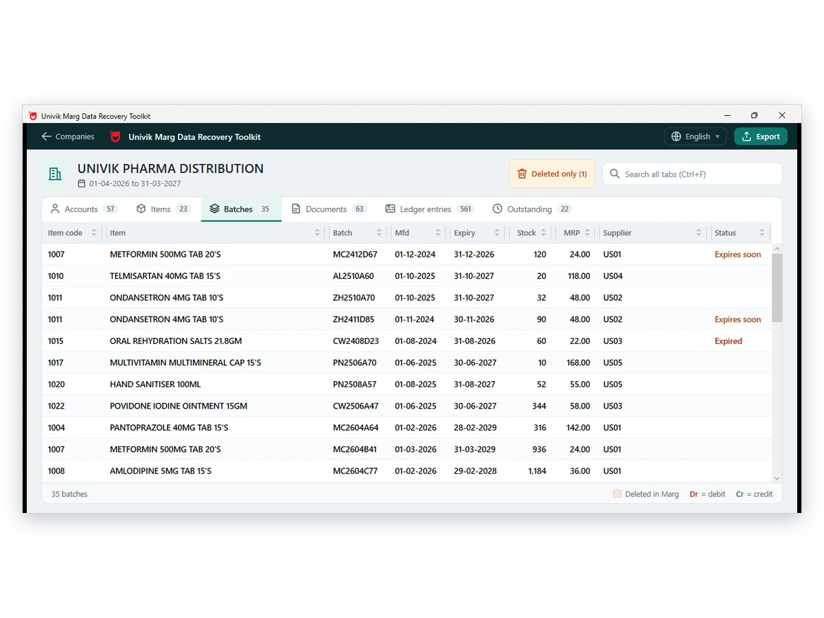
Task: Click the calendar icon beside date range
Action: click(x=82, y=184)
